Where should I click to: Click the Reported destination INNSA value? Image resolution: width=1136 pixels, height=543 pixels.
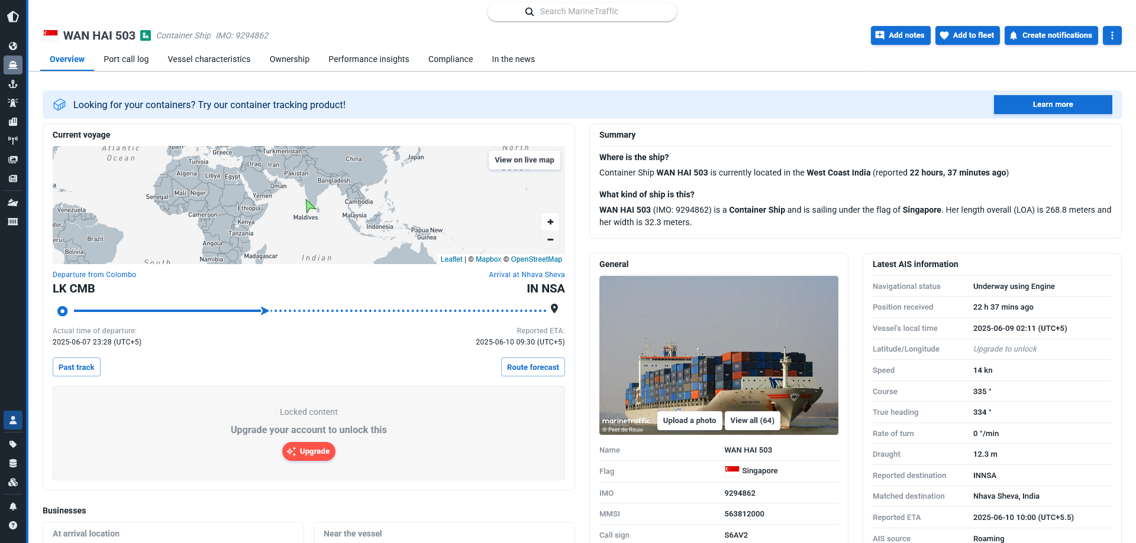(x=985, y=476)
